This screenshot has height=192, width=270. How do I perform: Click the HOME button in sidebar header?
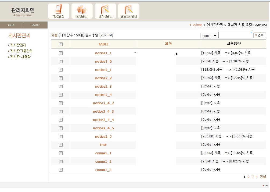tap(11, 25)
